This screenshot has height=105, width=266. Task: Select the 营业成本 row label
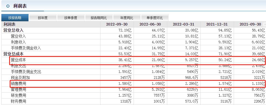pyautogui.click(x=19, y=60)
